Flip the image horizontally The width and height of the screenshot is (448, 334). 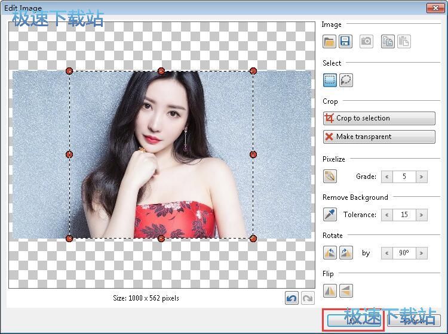click(x=330, y=291)
